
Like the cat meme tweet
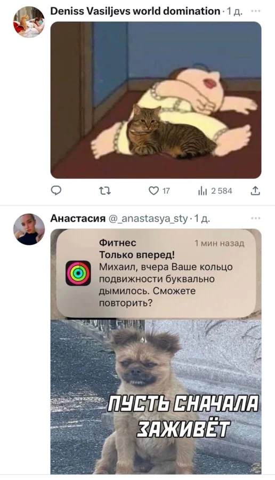(153, 191)
